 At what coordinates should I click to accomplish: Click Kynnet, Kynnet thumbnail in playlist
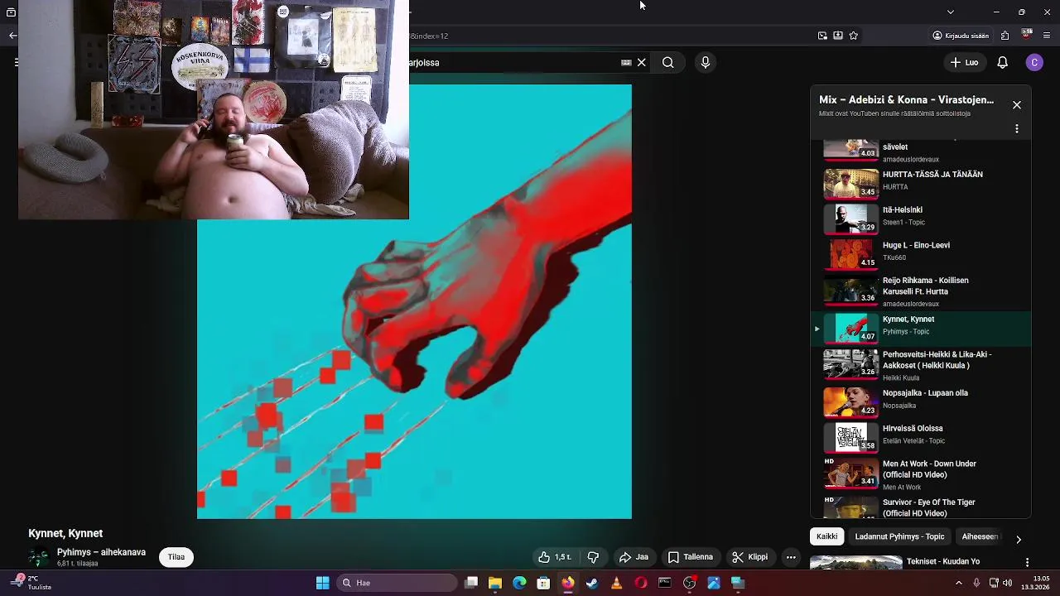pos(850,328)
